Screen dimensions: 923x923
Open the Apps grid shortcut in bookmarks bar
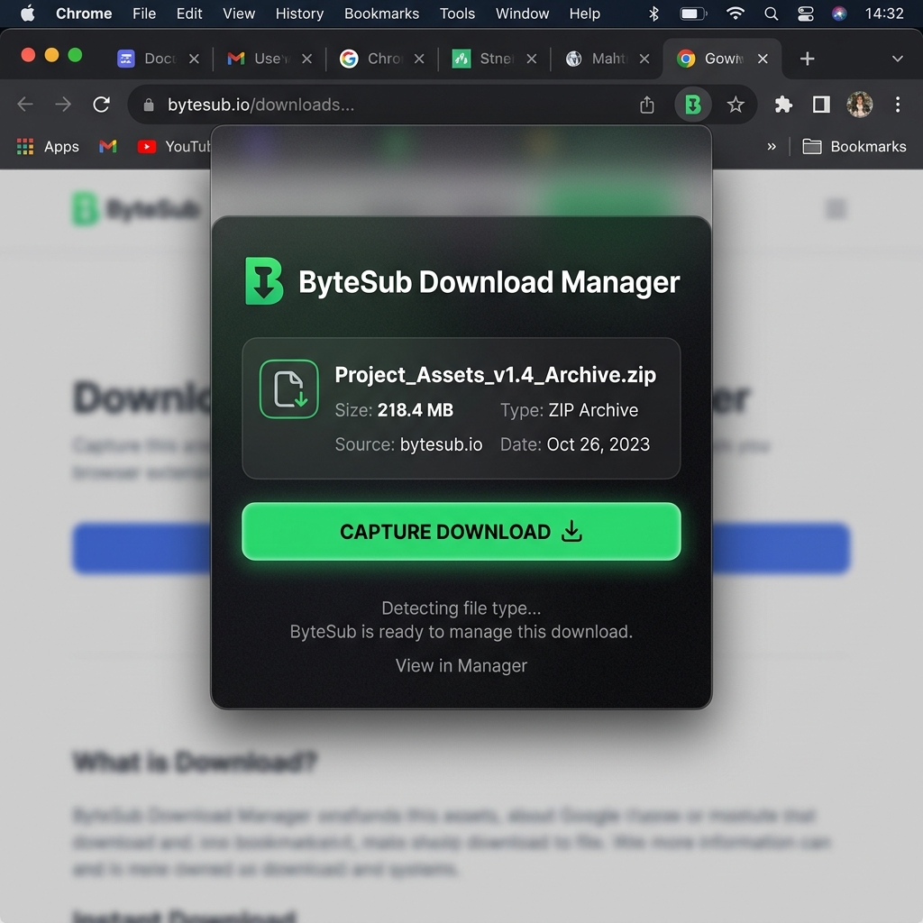click(48, 147)
